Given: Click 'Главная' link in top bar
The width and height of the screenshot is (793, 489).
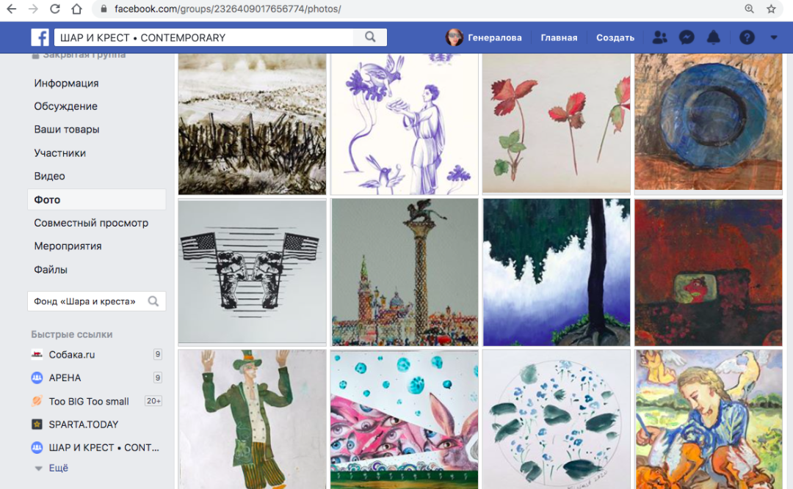Looking at the screenshot, I should point(559,37).
